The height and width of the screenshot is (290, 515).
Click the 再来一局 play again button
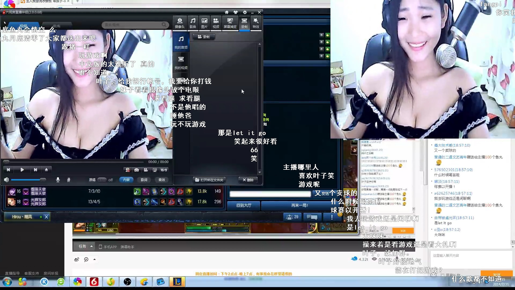[299, 205]
